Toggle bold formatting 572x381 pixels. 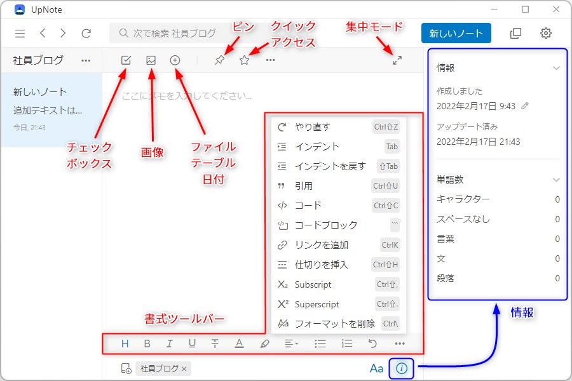(147, 344)
